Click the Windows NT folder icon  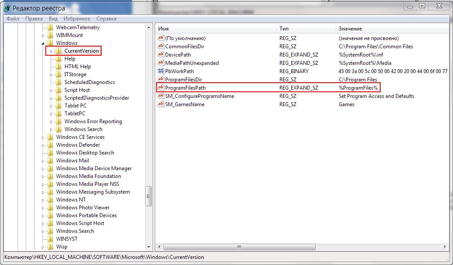(x=50, y=200)
